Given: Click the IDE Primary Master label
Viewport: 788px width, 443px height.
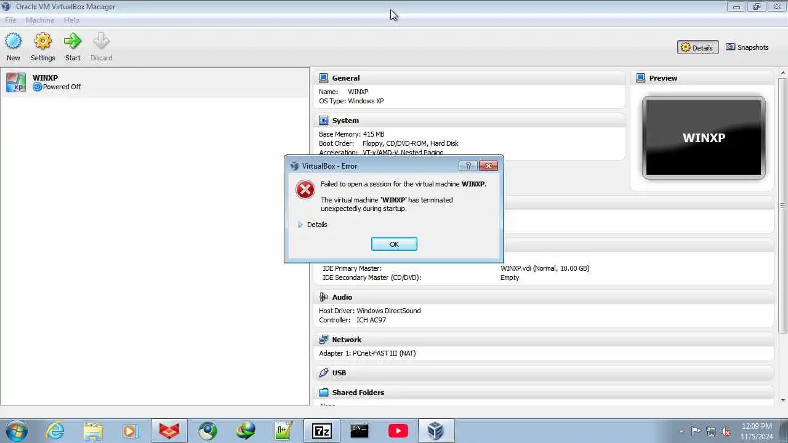Looking at the screenshot, I should (x=352, y=268).
